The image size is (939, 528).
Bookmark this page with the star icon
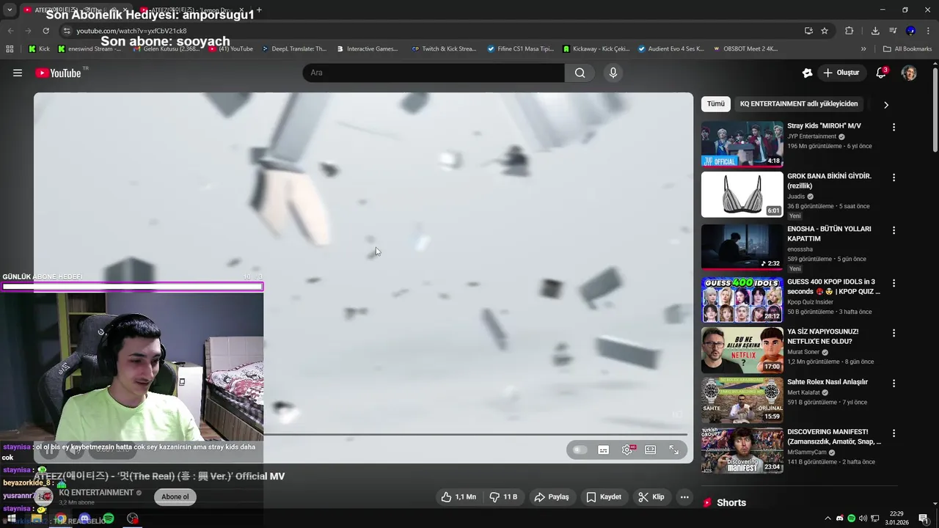click(x=825, y=31)
